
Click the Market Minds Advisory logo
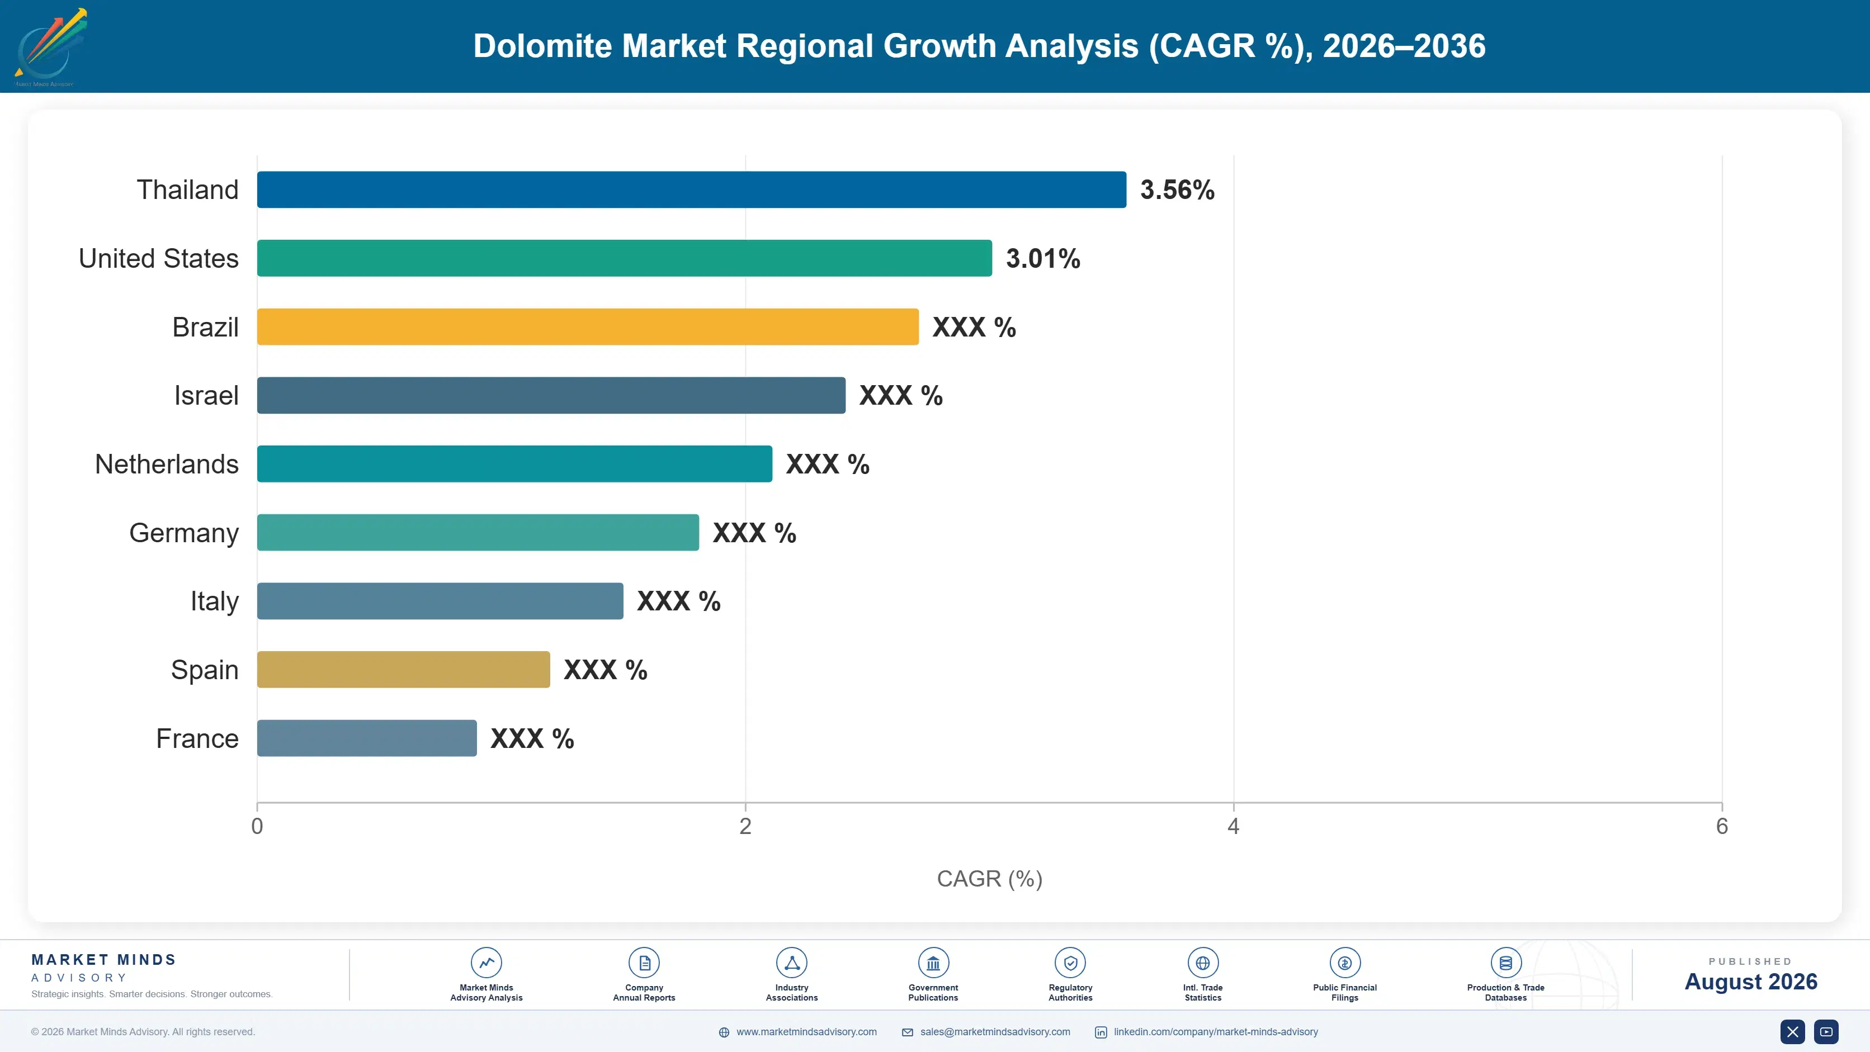click(50, 47)
